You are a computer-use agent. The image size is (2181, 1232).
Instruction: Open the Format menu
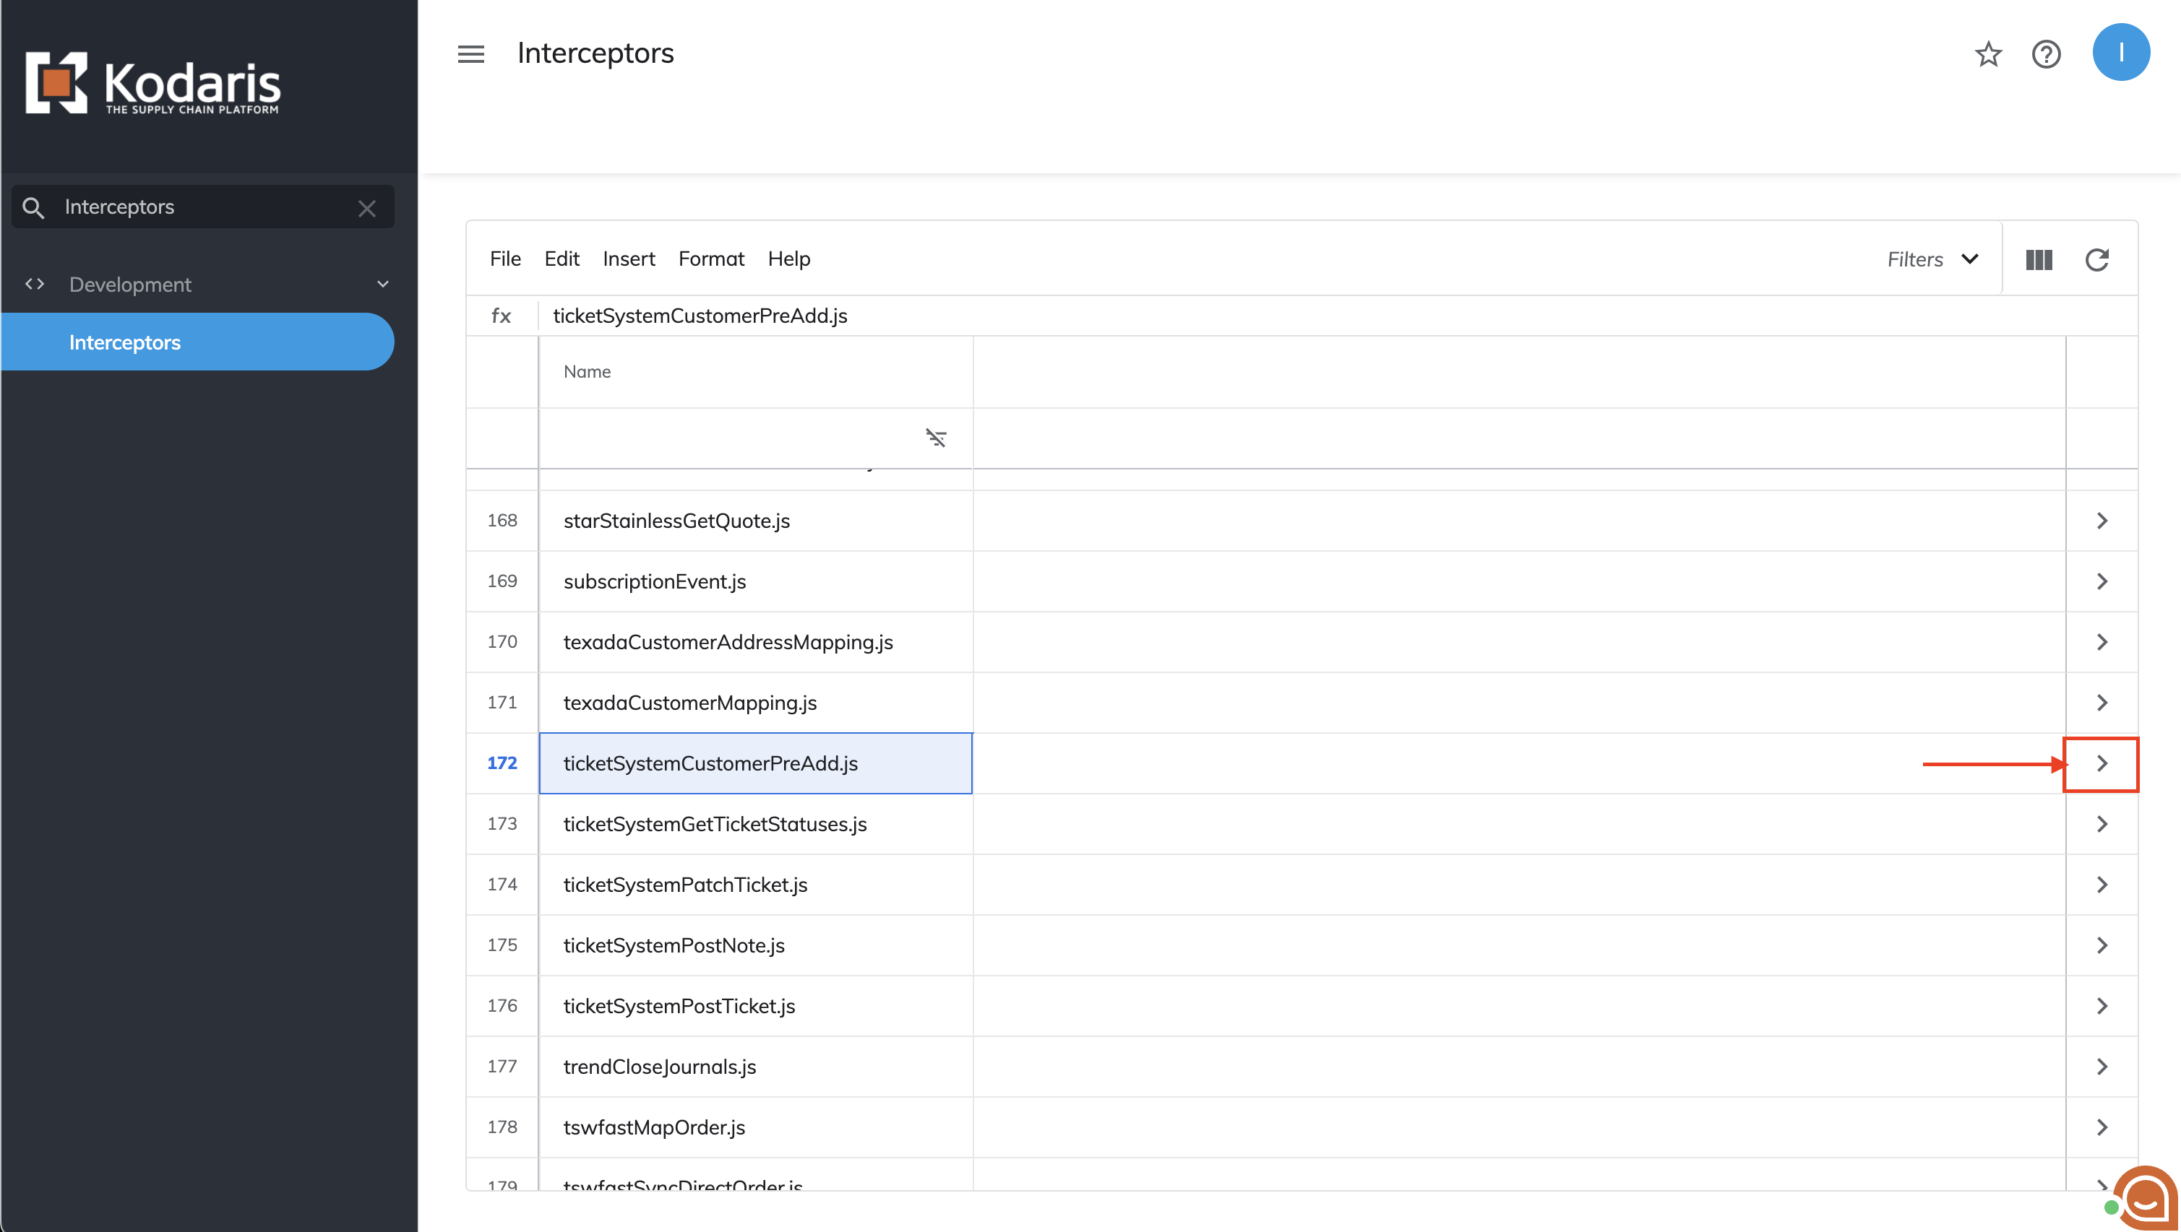click(710, 259)
